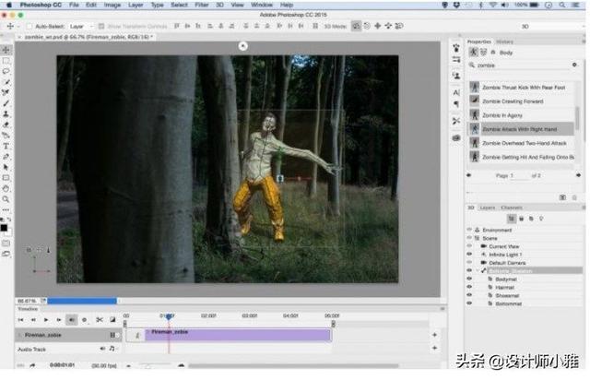The height and width of the screenshot is (380, 590).
Task: Open the Auto-Select Layer dropdown
Action: point(81,28)
